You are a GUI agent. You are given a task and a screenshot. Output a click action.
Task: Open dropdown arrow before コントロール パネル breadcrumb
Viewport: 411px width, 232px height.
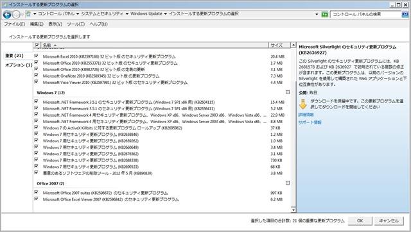(x=35, y=14)
